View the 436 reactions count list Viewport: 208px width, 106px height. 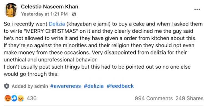point(32,98)
